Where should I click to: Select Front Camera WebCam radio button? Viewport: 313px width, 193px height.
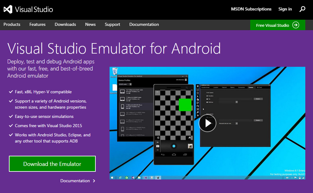tap(207, 102)
